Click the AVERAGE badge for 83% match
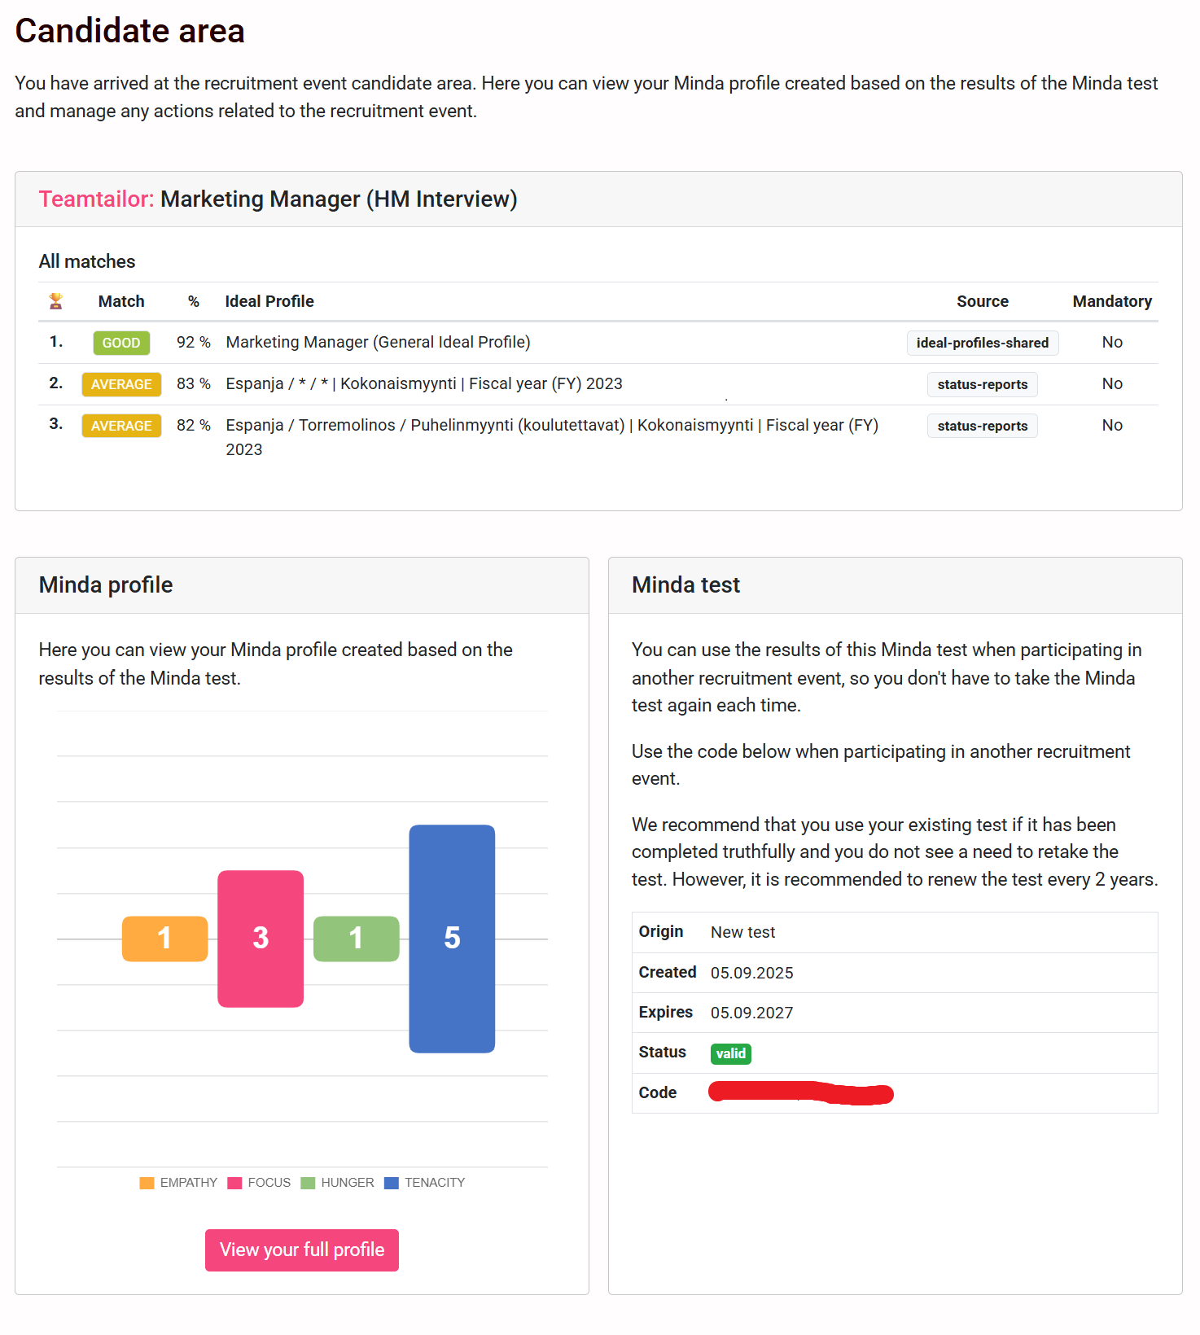Image resolution: width=1200 pixels, height=1335 pixels. [121, 384]
